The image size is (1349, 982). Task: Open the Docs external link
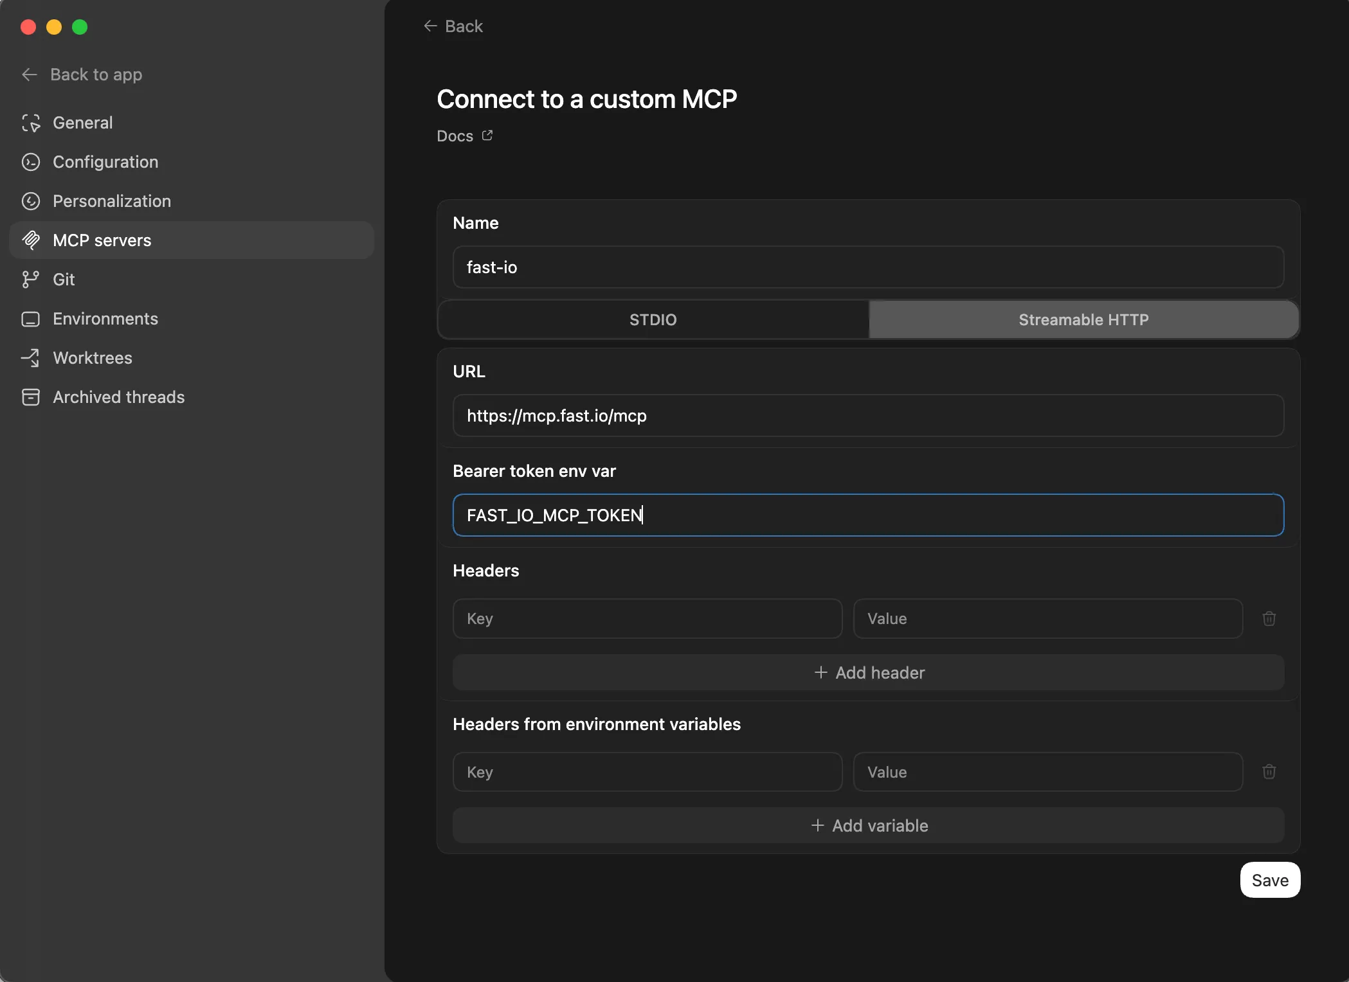click(464, 136)
